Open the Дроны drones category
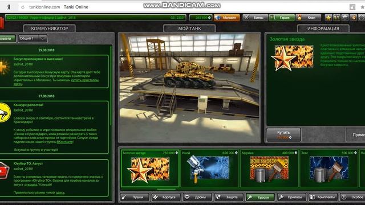The width and height of the screenshot is (365, 205). pyautogui.click(x=197, y=198)
